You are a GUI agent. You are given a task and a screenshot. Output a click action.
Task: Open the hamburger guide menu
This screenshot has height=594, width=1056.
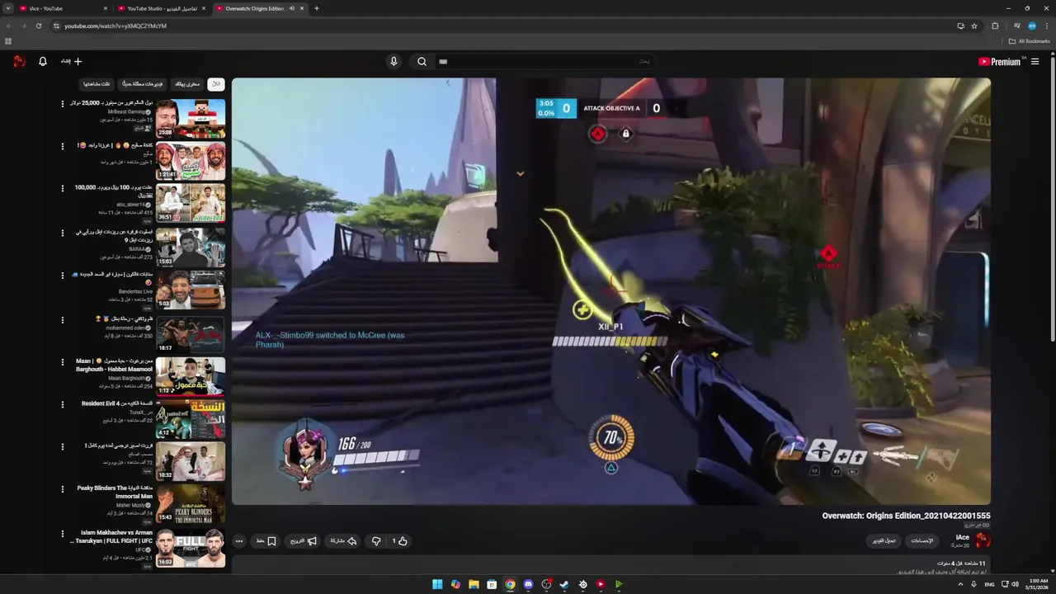point(1035,61)
